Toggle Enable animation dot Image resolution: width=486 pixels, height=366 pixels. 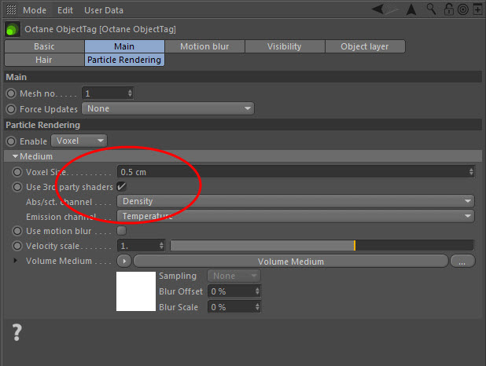(x=11, y=141)
